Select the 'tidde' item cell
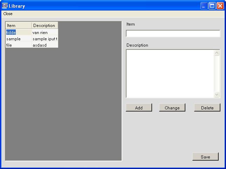This screenshot has height=169, width=226. click(19, 32)
